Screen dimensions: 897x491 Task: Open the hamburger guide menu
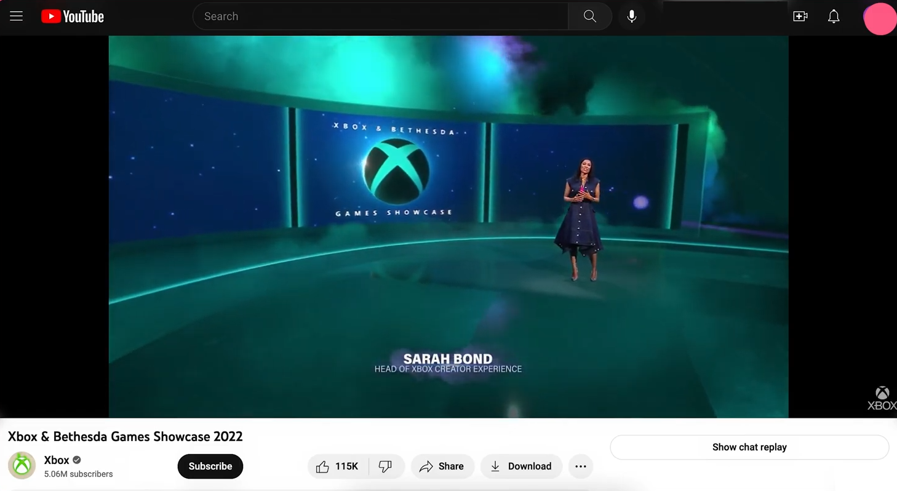(16, 17)
